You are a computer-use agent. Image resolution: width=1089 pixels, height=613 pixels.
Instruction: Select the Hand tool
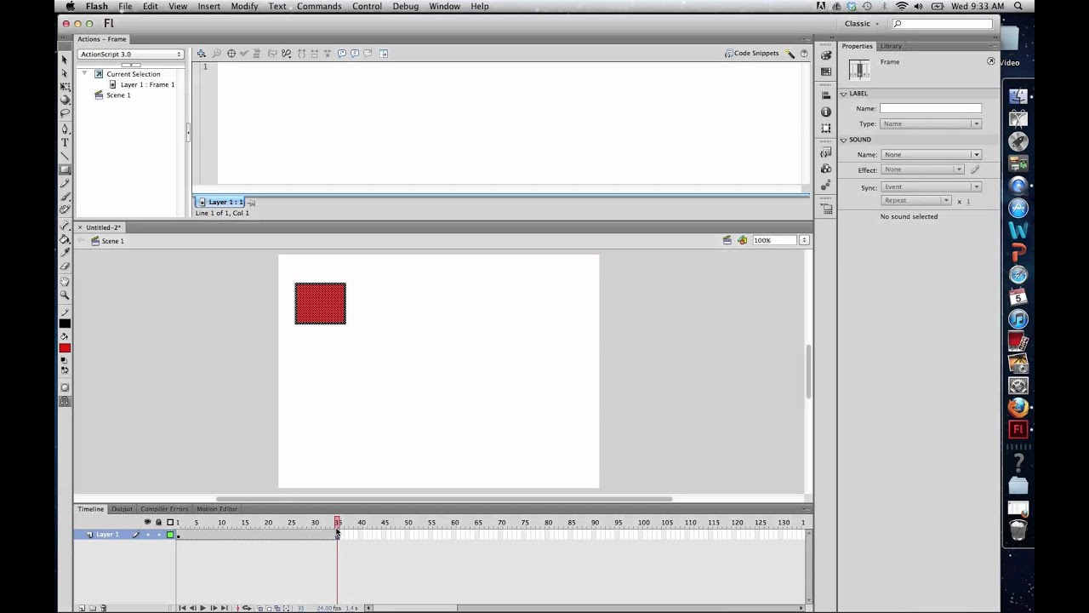point(65,281)
